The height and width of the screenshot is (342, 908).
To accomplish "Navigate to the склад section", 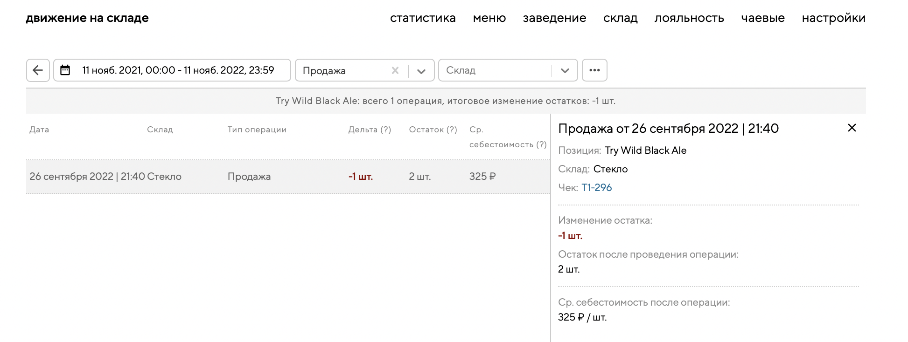I will click(x=620, y=18).
